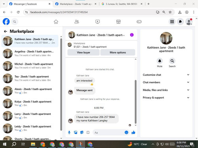
Task: Open the account profile avatar menu
Action: click(189, 22)
